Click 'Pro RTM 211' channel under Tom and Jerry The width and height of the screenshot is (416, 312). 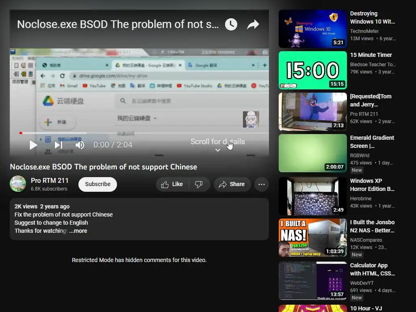(364, 114)
